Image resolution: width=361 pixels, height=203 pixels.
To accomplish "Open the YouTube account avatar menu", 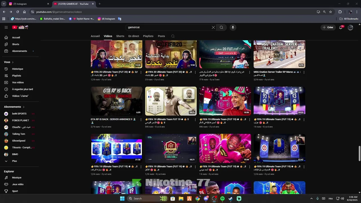I will click(350, 27).
